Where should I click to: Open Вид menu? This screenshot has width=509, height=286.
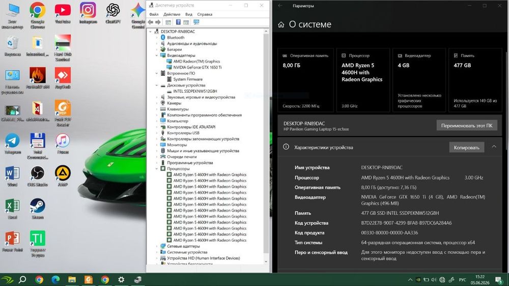point(189,14)
